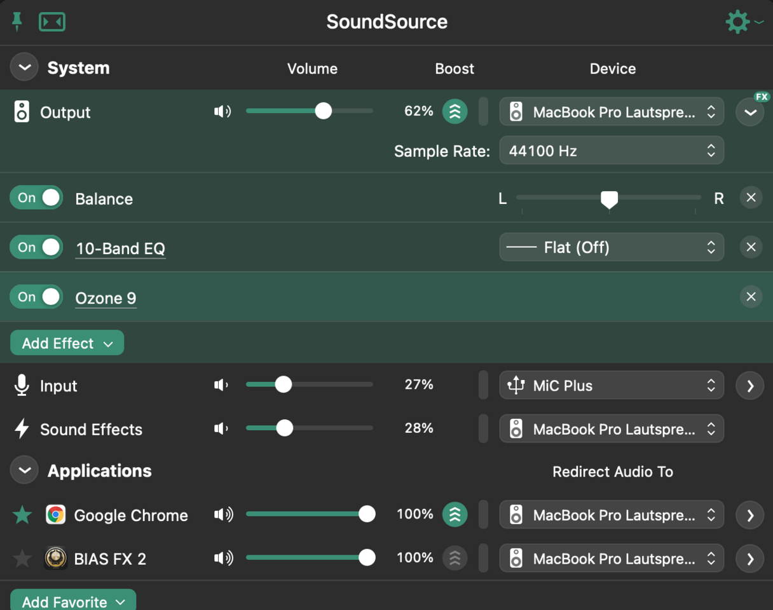Open the Ozone 9 plugin window link
This screenshot has height=610, width=773.
[x=106, y=298]
